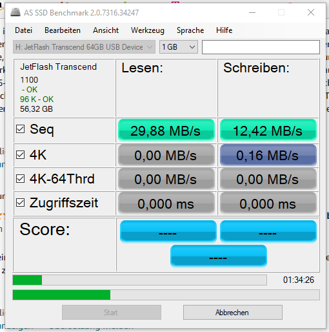Click the read Score field
Viewport: 329px width, 332px height.
(x=168, y=231)
